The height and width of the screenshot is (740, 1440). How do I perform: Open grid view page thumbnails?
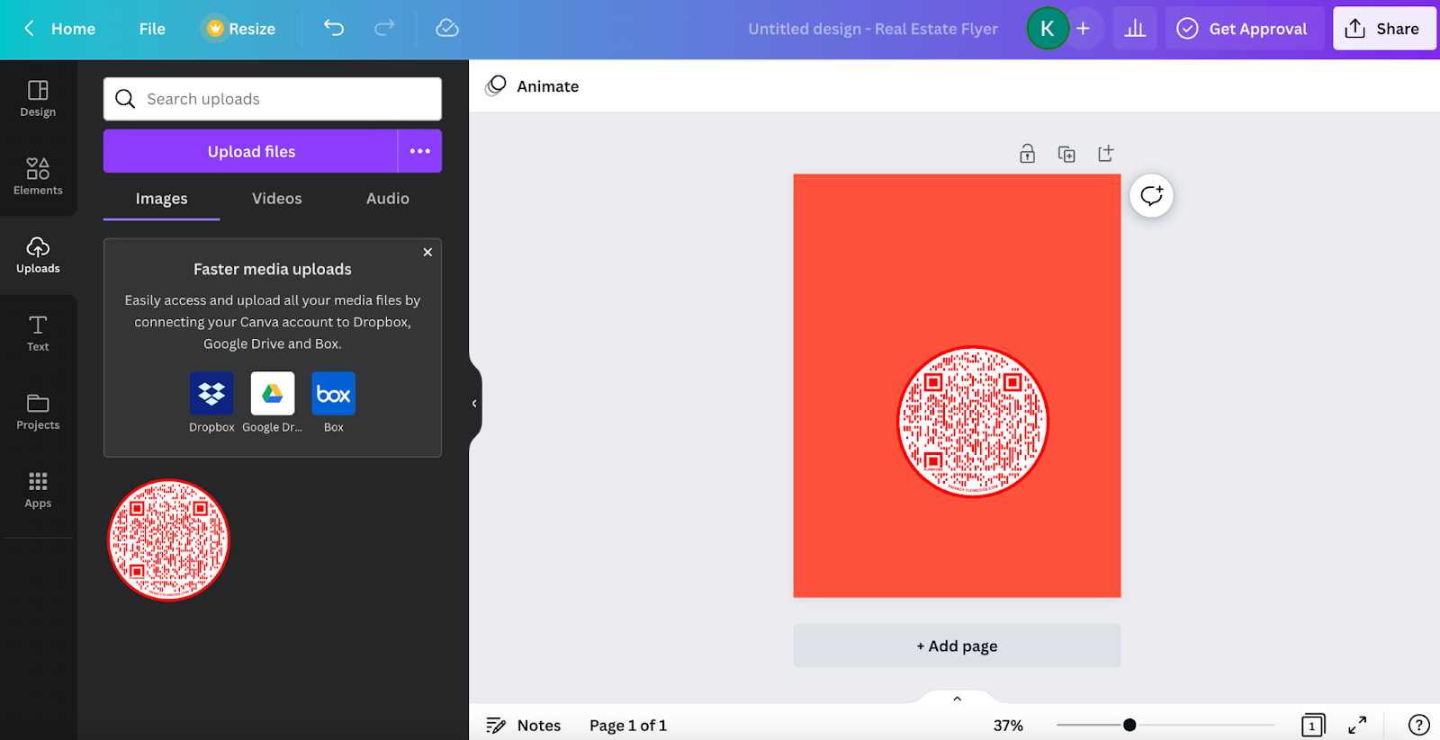pyautogui.click(x=1313, y=725)
